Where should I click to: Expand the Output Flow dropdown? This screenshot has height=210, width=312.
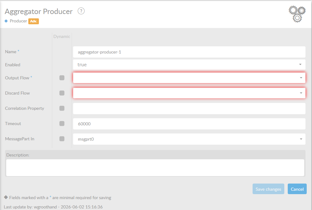[189, 78]
